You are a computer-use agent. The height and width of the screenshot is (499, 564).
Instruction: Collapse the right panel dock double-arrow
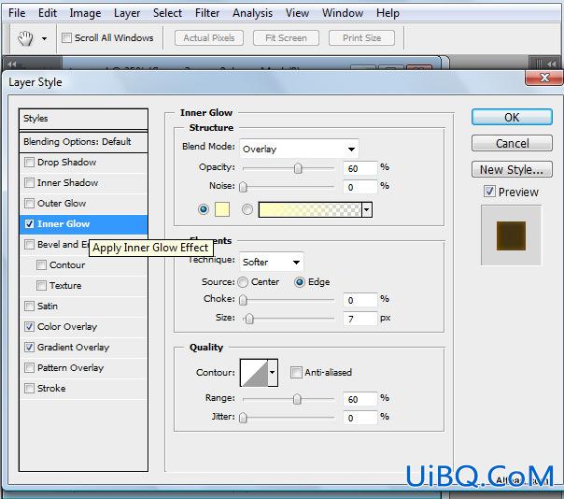coord(552,64)
